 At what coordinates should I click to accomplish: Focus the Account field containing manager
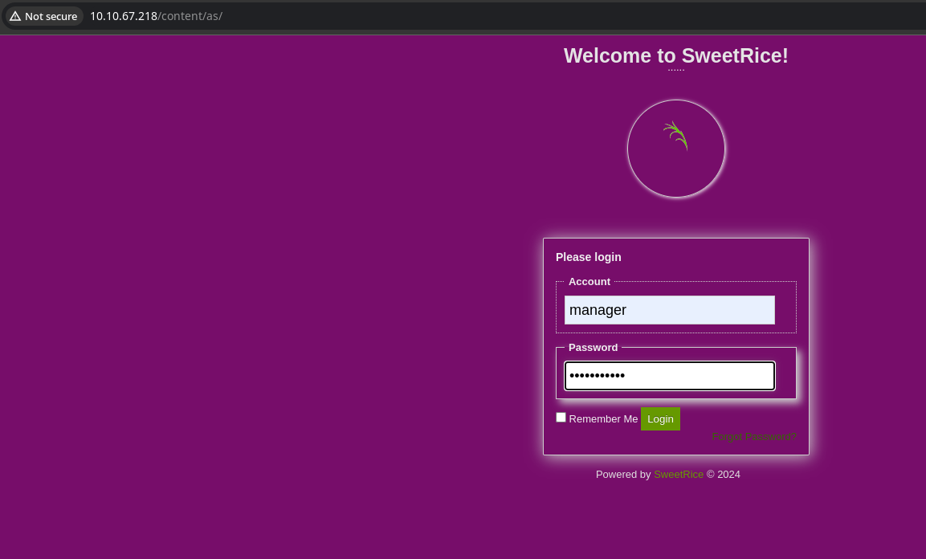coord(669,310)
